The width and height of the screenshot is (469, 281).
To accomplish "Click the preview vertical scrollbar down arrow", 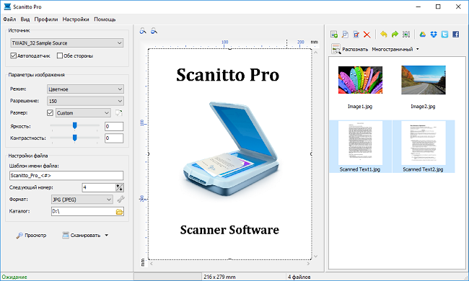I will click(x=315, y=257).
